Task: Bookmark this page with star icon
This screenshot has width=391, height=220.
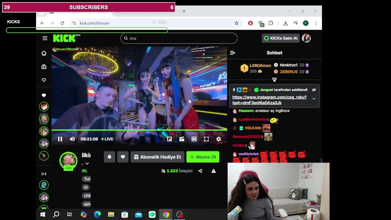Action: (x=236, y=23)
